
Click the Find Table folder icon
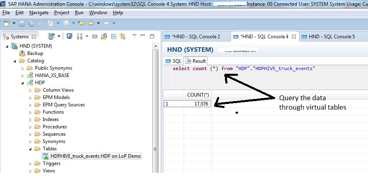(104, 36)
